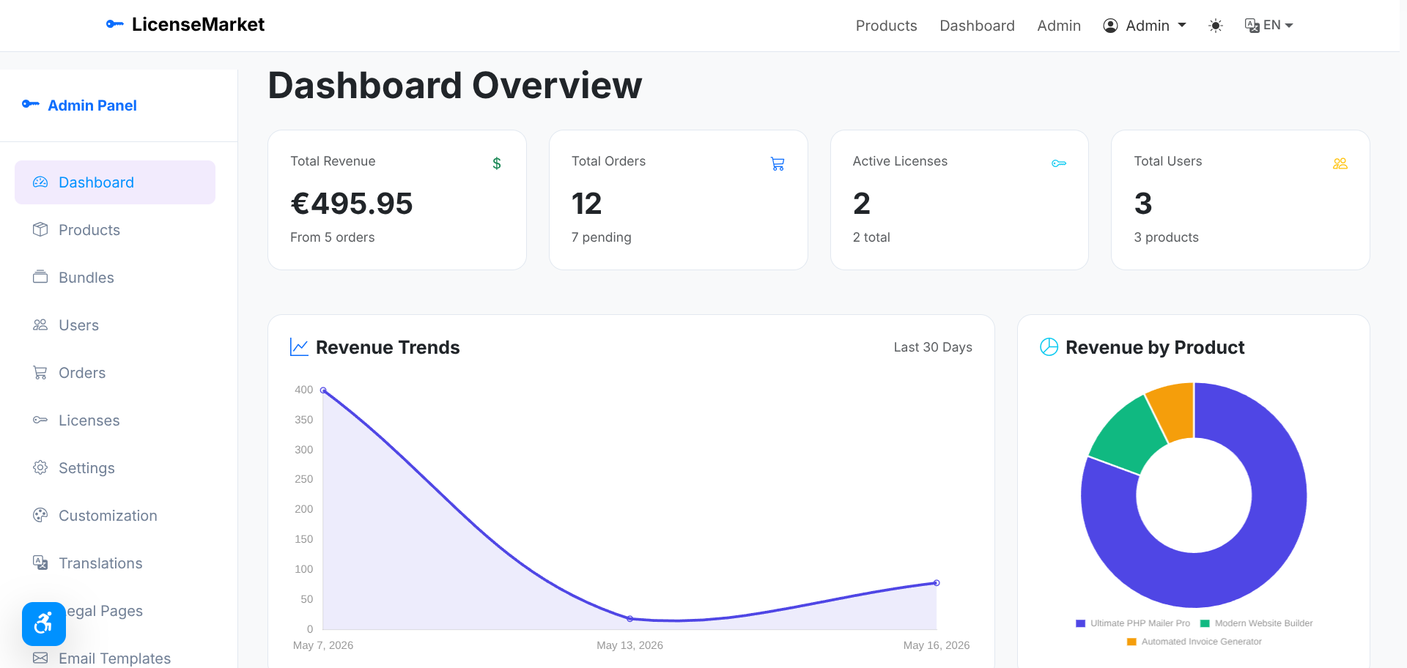Click the May 7, 2026 data point
1407x668 pixels.
(323, 390)
